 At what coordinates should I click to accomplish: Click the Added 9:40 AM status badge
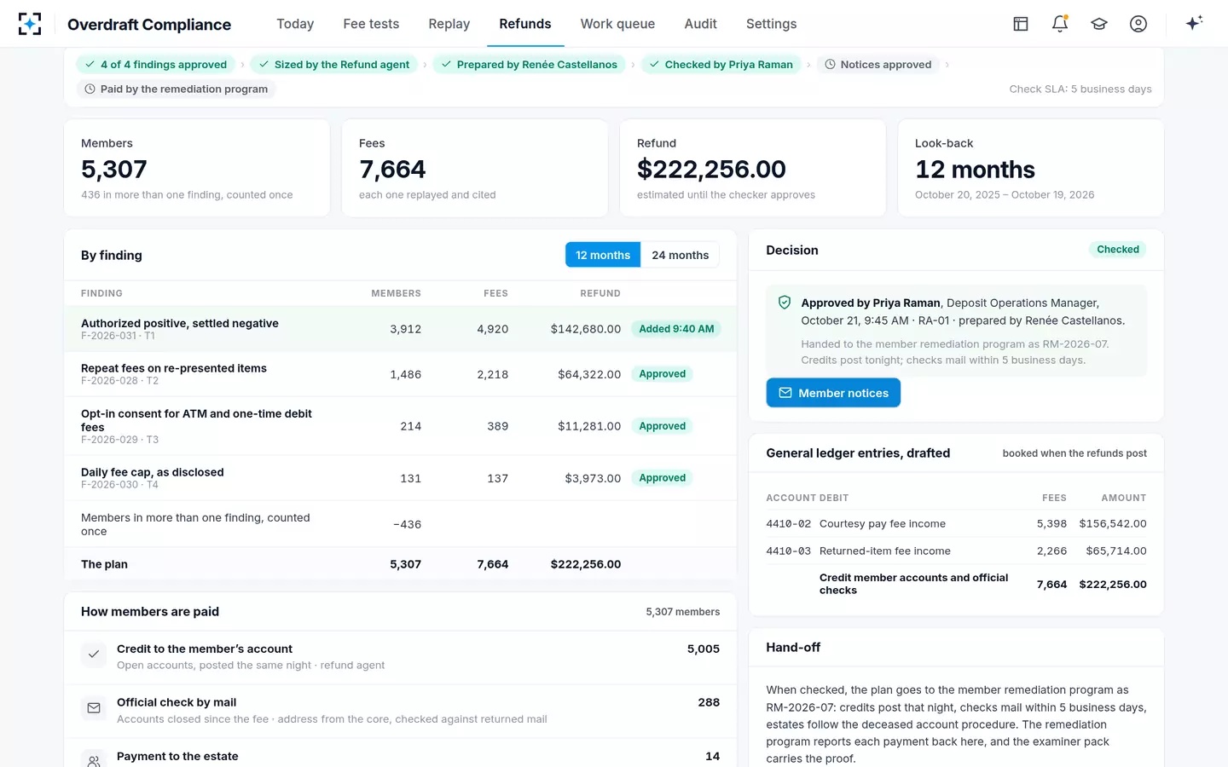click(676, 329)
